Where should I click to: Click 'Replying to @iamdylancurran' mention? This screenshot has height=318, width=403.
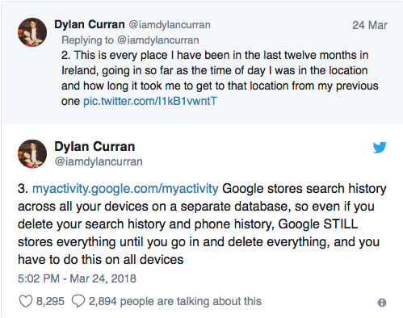[x=130, y=40]
